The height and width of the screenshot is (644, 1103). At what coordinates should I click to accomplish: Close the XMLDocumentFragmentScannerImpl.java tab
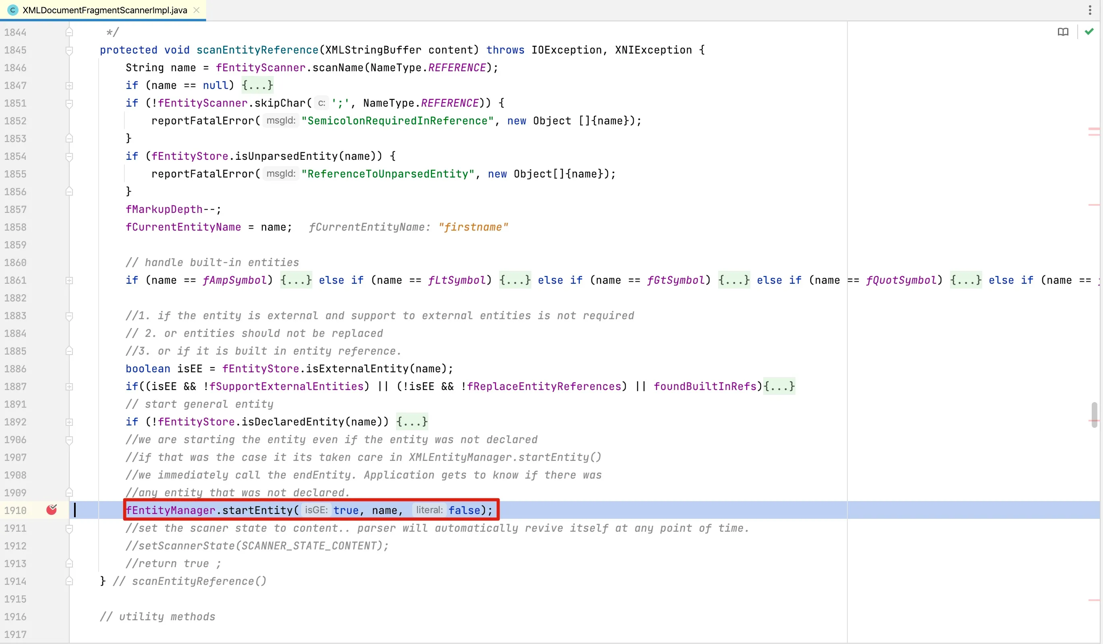click(x=196, y=10)
